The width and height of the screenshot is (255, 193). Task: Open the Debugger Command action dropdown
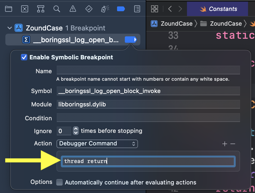tap(97, 144)
